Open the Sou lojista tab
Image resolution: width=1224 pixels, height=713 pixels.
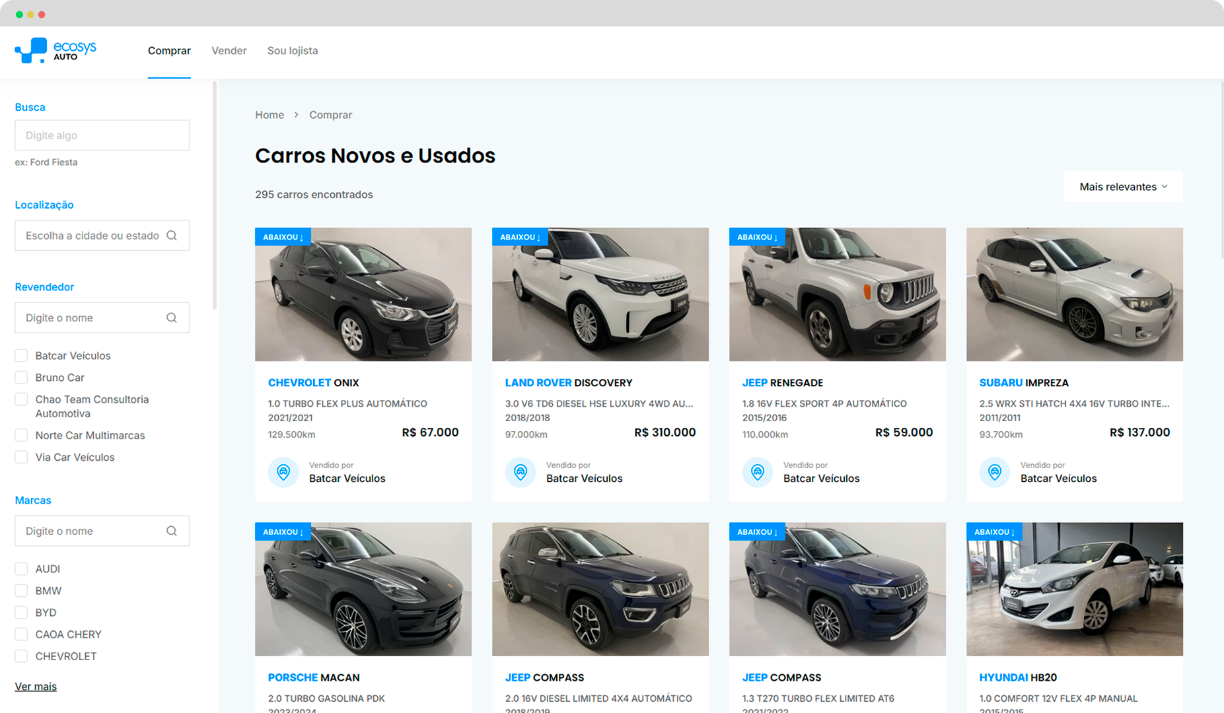293,51
